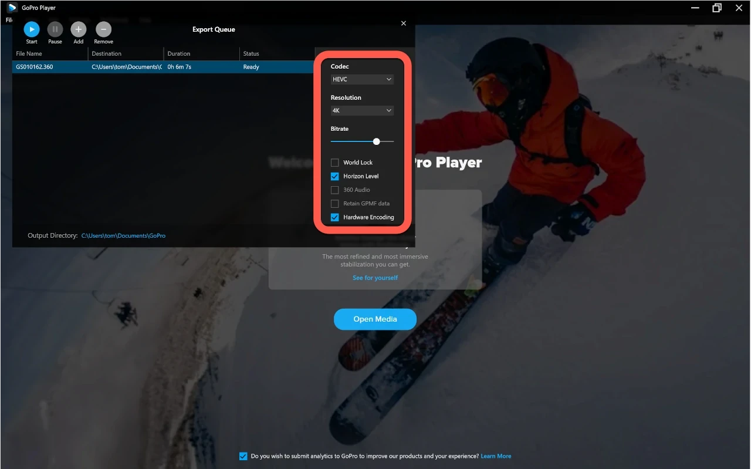Click the destination path cell C:\Users\tom\Documents
The height and width of the screenshot is (469, 751).
126,67
